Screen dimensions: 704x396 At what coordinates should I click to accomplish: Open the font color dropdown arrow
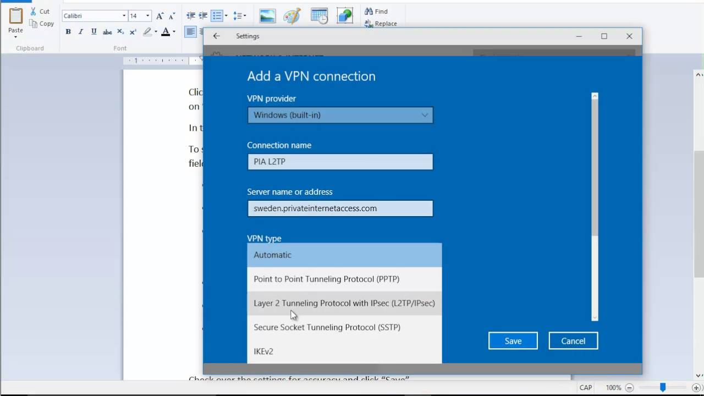pyautogui.click(x=174, y=32)
